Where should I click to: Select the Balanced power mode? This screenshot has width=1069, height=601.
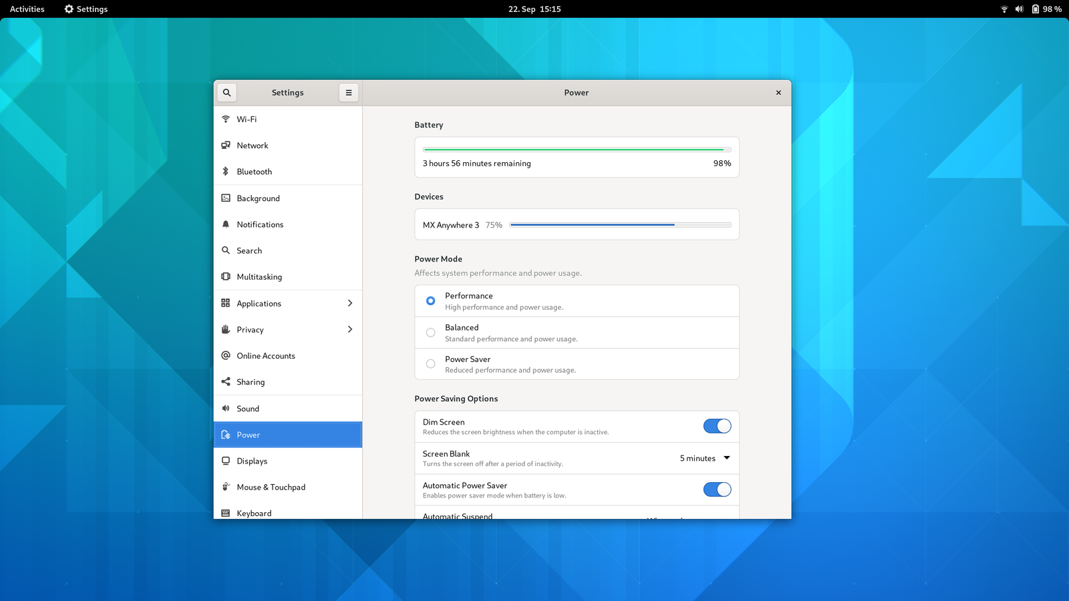[x=430, y=332]
